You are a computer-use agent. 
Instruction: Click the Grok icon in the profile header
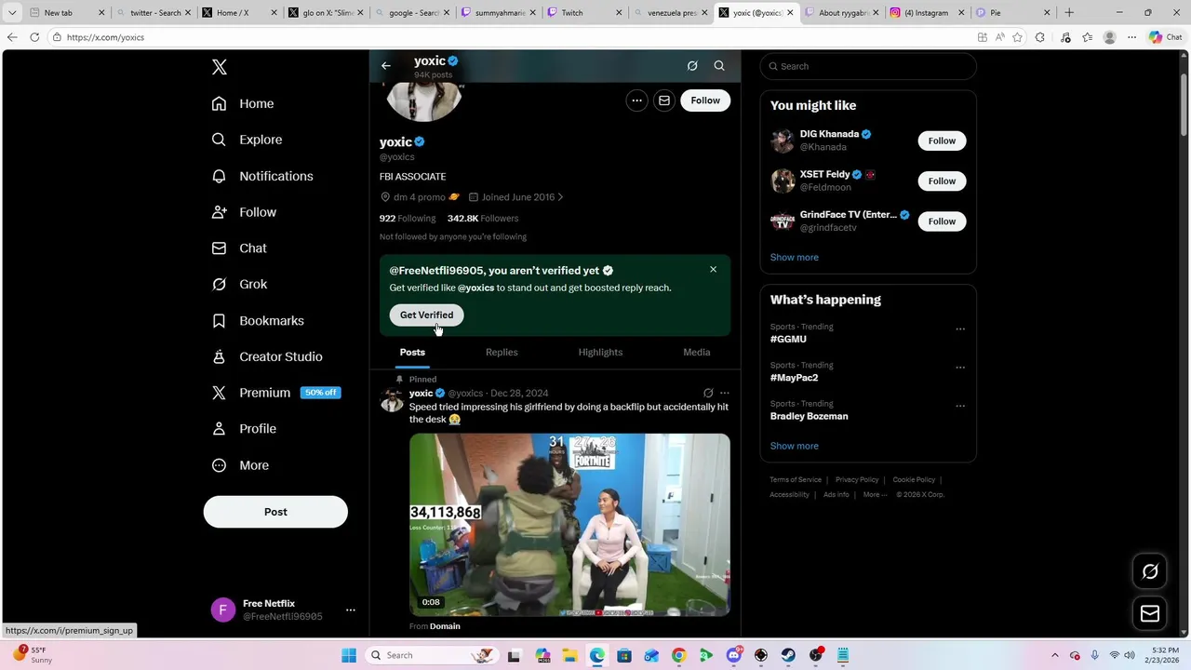pos(692,66)
